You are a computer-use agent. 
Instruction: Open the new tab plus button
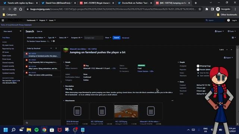click(x=196, y=3)
